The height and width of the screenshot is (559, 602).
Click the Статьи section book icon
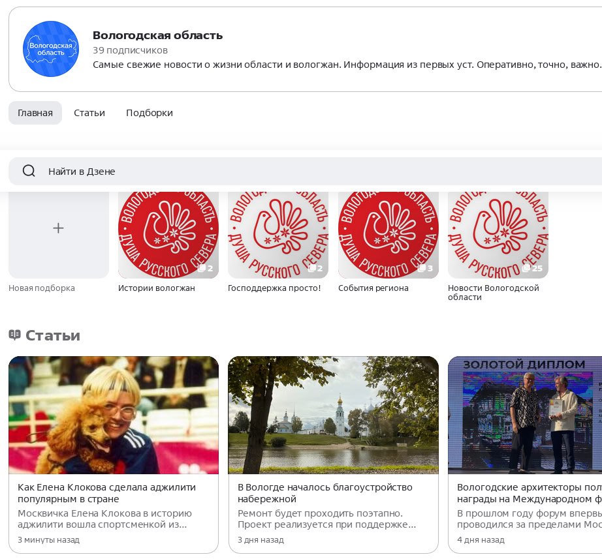tap(14, 335)
